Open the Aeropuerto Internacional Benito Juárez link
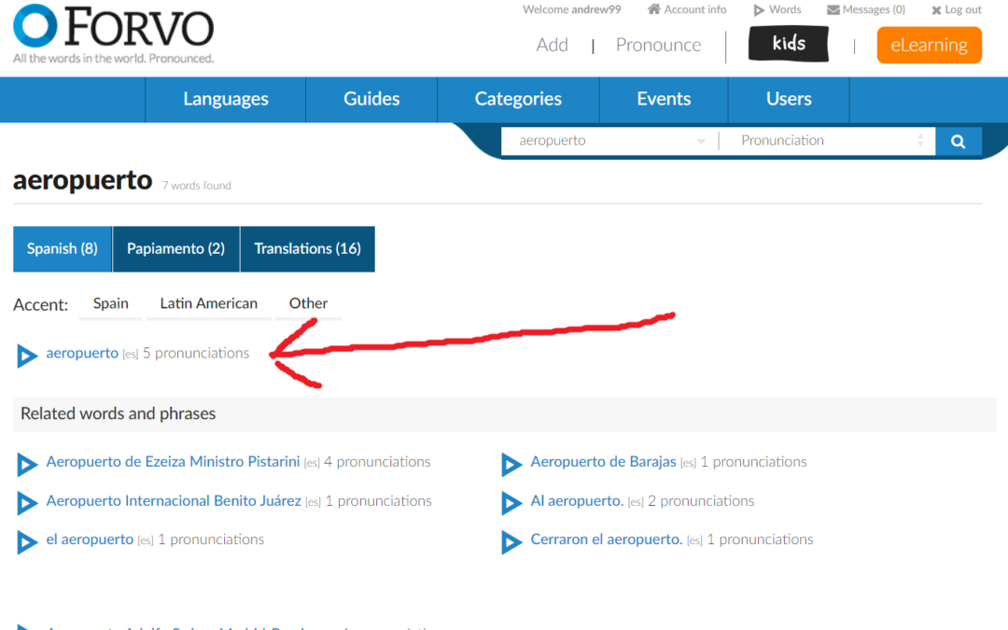 point(174,501)
